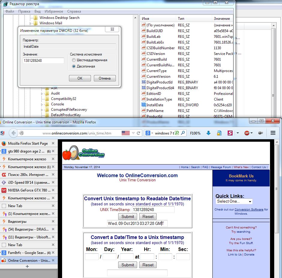Click the Значение column header
282x278 pixels.
point(223,19)
